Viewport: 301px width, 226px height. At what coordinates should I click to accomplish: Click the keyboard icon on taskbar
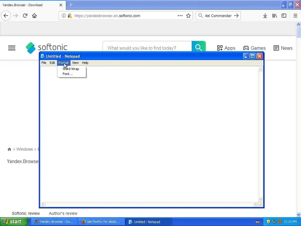coord(257,222)
